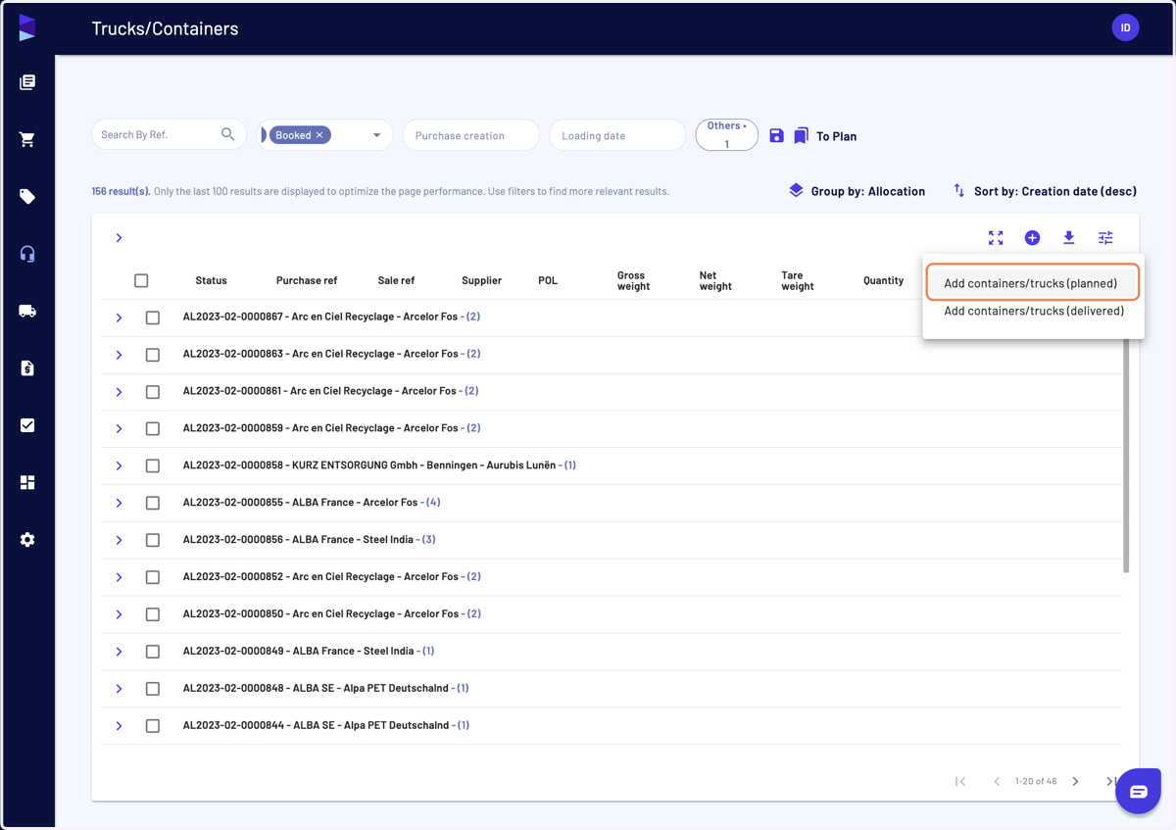This screenshot has width=1176, height=830.
Task: Select Add containers/trucks (planned)
Action: click(1032, 283)
